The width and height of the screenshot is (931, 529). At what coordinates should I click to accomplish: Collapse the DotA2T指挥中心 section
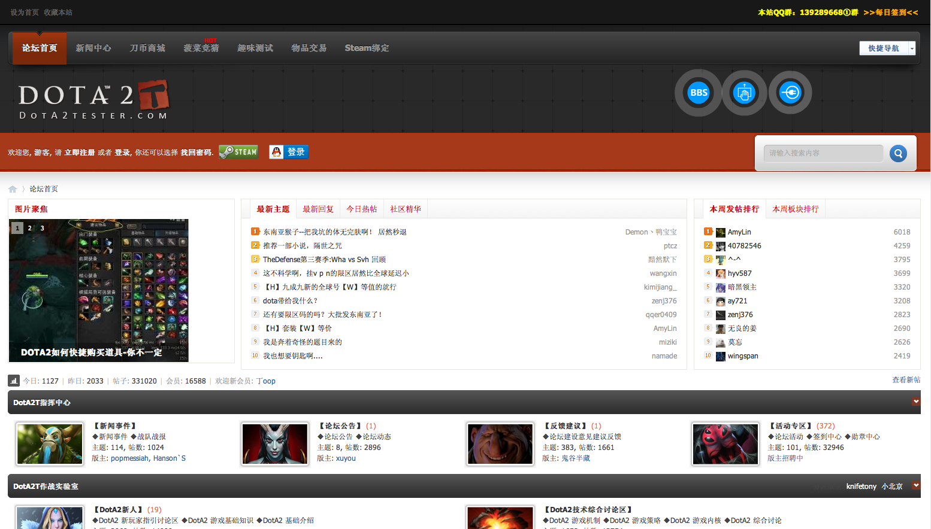point(916,402)
